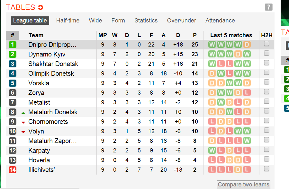Click the red down arrow beside Chornomorets
This screenshot has width=289, height=189.
click(23, 122)
